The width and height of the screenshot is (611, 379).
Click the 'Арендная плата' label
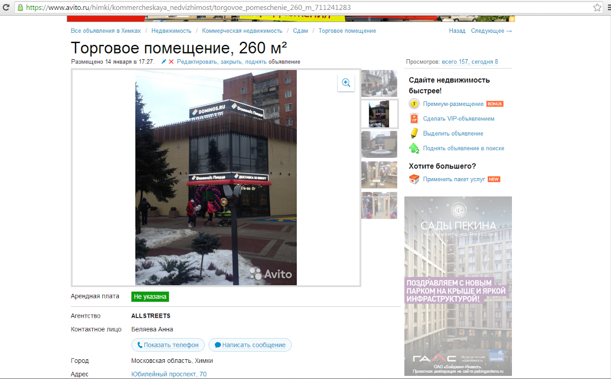click(x=95, y=296)
